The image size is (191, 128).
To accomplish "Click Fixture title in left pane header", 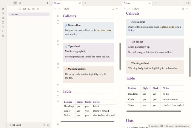I will (x=66, y=9).
